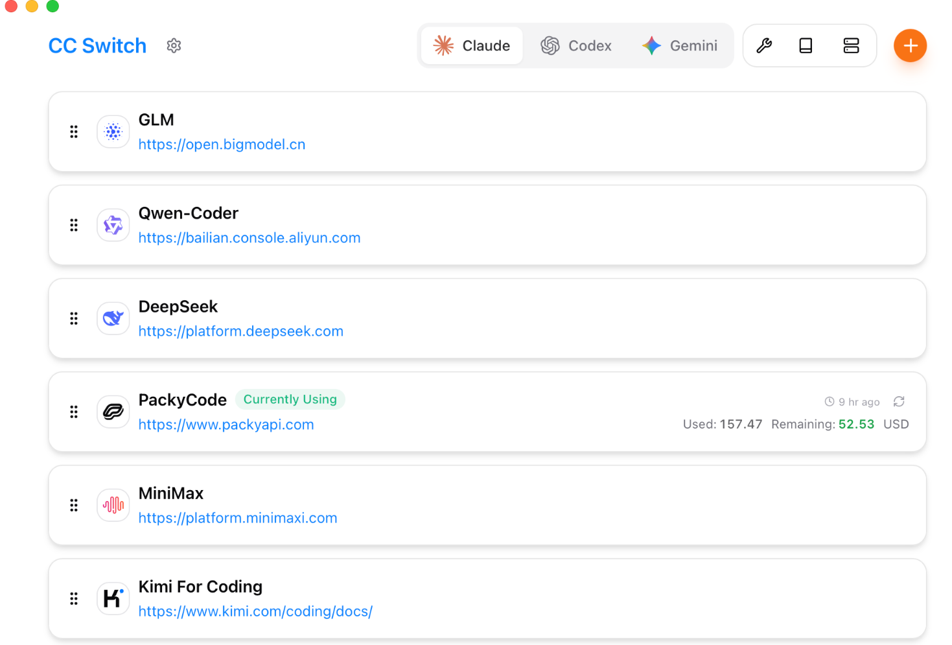Switch to the Gemini tab
The height and width of the screenshot is (645, 952).
click(x=680, y=46)
